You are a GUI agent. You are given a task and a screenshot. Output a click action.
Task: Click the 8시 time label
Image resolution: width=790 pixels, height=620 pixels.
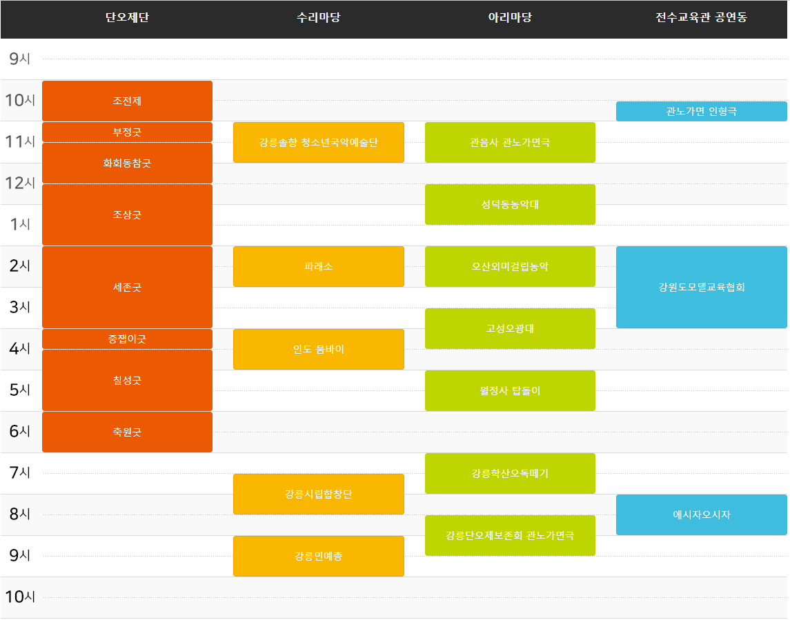click(x=19, y=514)
